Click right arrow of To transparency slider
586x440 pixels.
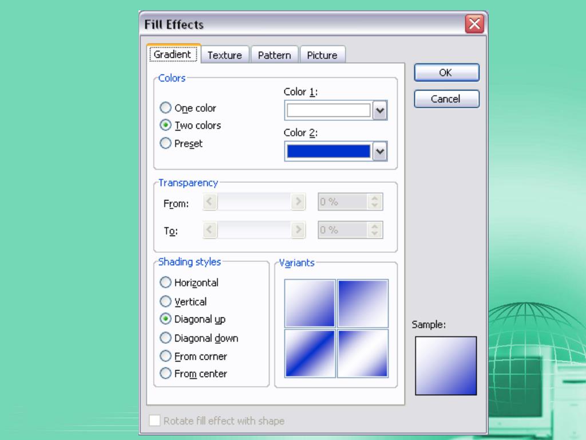[298, 230]
